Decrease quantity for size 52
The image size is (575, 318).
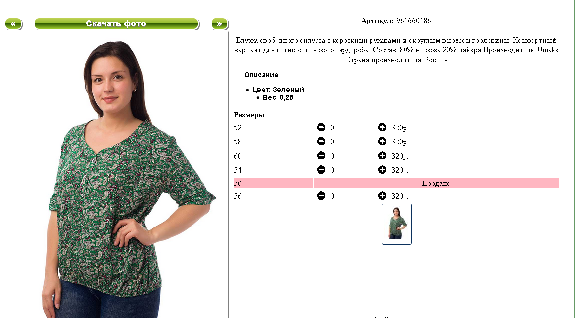click(321, 127)
